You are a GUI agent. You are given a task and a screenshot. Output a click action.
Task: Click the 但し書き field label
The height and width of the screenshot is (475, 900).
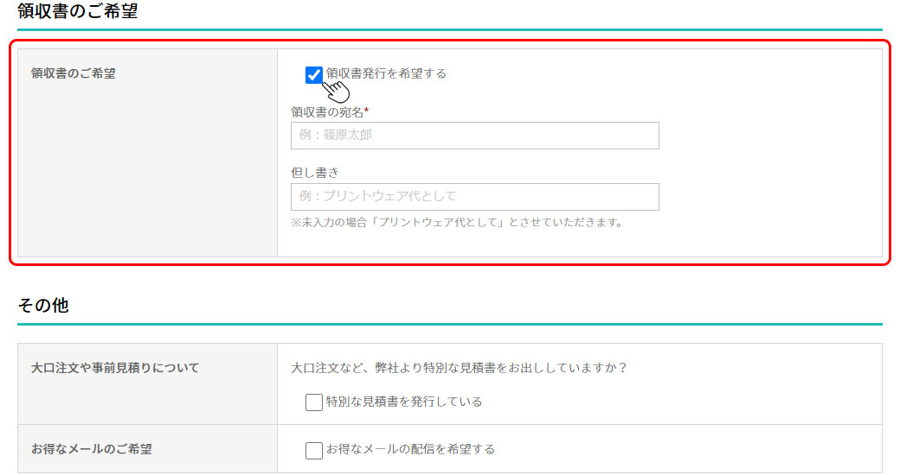[x=315, y=173]
